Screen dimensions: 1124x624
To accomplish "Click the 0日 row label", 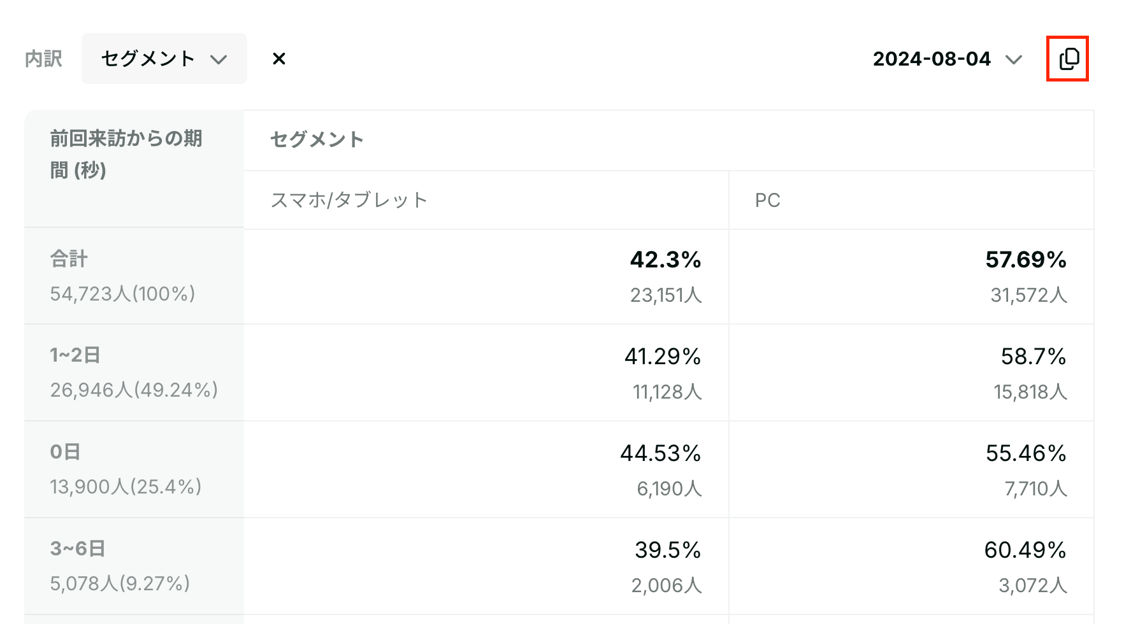I will click(x=65, y=452).
